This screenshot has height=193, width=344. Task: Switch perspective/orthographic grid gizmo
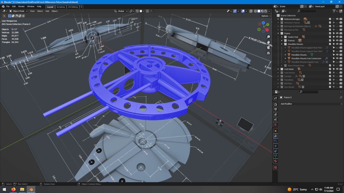268,53
